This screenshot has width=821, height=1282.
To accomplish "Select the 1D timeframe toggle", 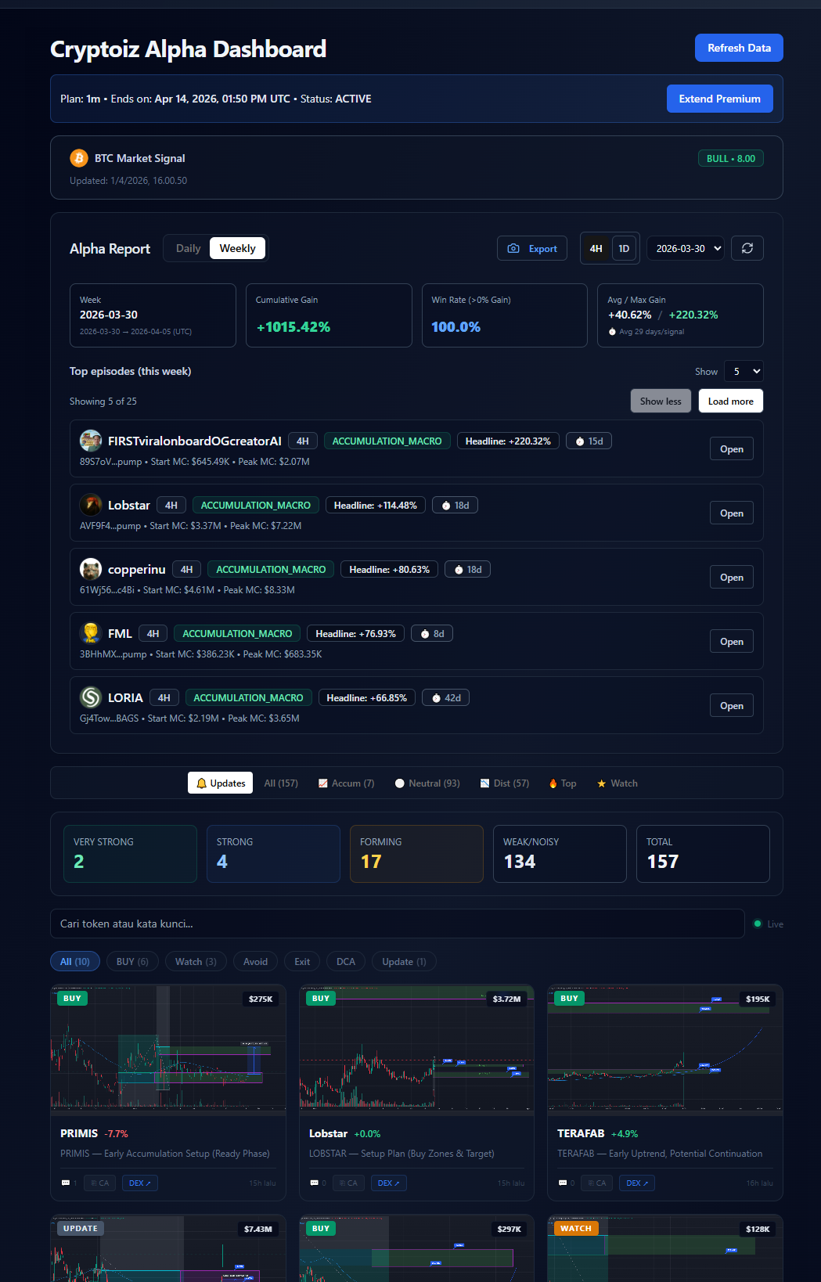I will [624, 248].
